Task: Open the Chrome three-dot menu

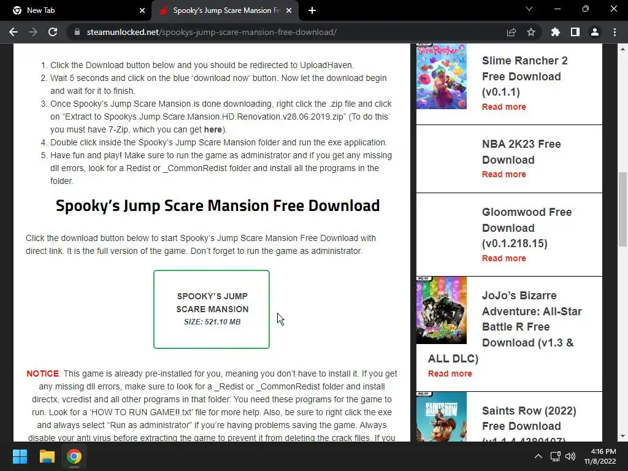Action: point(615,32)
